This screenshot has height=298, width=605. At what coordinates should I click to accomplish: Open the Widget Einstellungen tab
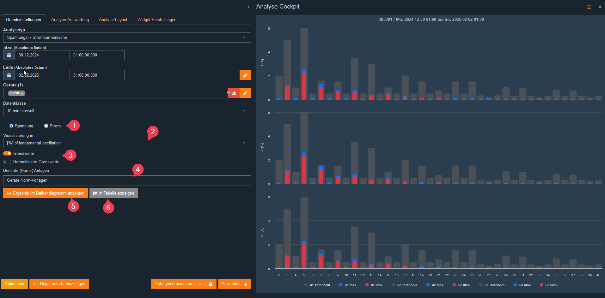(x=157, y=20)
